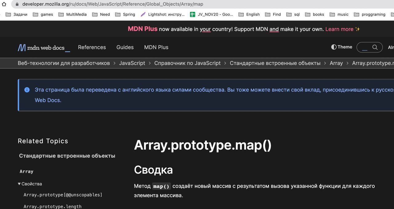Open the MDN Plus navigation menu

156,47
